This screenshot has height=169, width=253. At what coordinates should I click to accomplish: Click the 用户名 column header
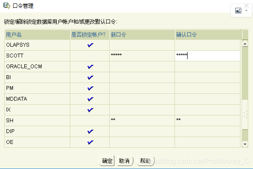(37, 35)
